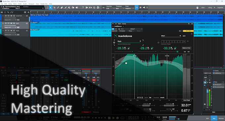225x121 pixels.
Task: Mute track 2 Ref1
Action: coord(6,23)
